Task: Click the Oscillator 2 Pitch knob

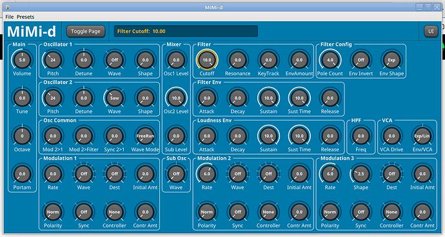Action: pyautogui.click(x=53, y=98)
